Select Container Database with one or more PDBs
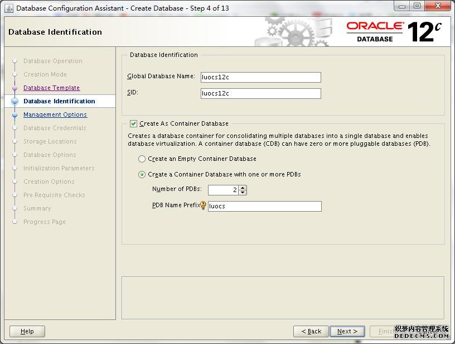The height and width of the screenshot is (344, 455). click(x=142, y=175)
